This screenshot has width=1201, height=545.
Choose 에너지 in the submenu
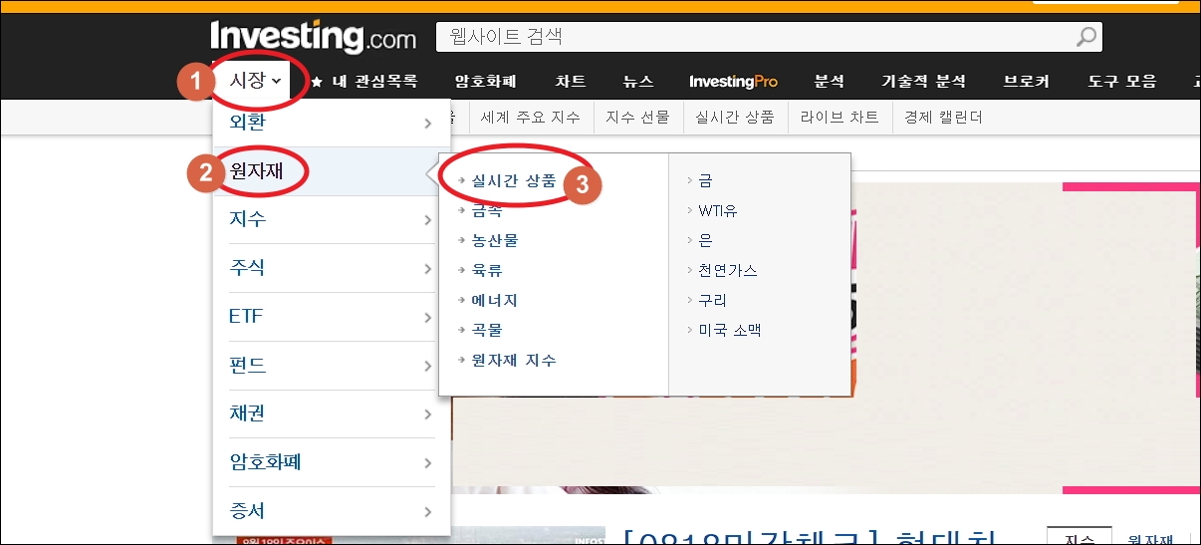(x=495, y=300)
